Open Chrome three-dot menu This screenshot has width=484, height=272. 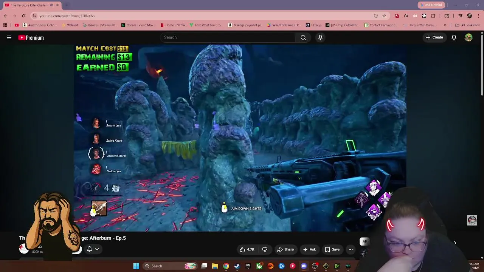click(479, 16)
